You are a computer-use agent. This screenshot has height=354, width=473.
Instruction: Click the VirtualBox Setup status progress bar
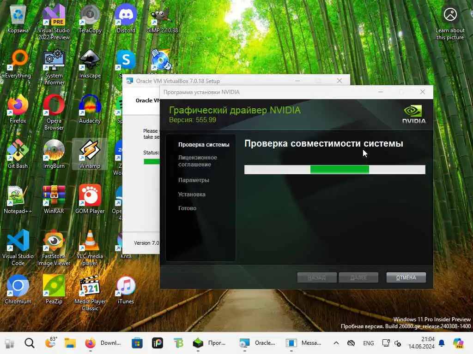click(x=152, y=162)
